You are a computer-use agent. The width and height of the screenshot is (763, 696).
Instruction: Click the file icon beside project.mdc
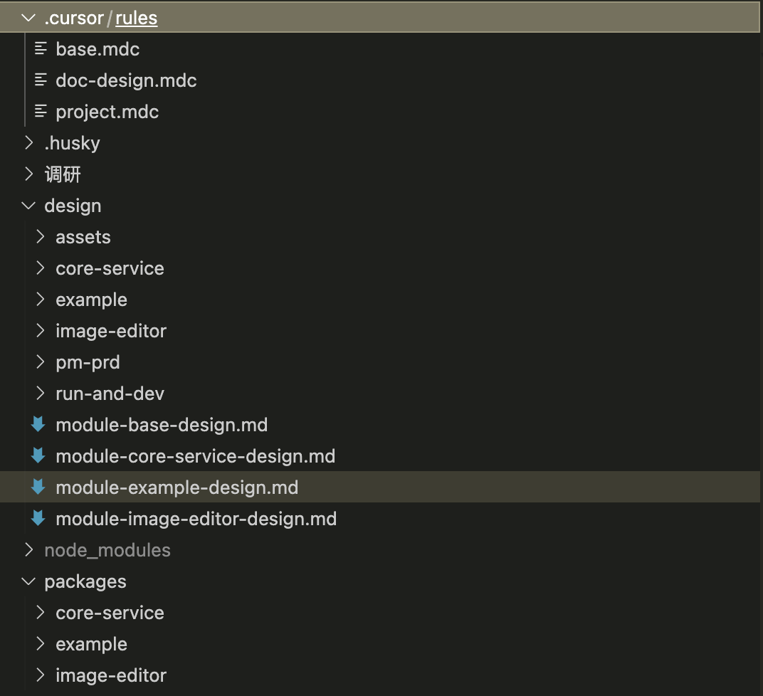(x=41, y=112)
